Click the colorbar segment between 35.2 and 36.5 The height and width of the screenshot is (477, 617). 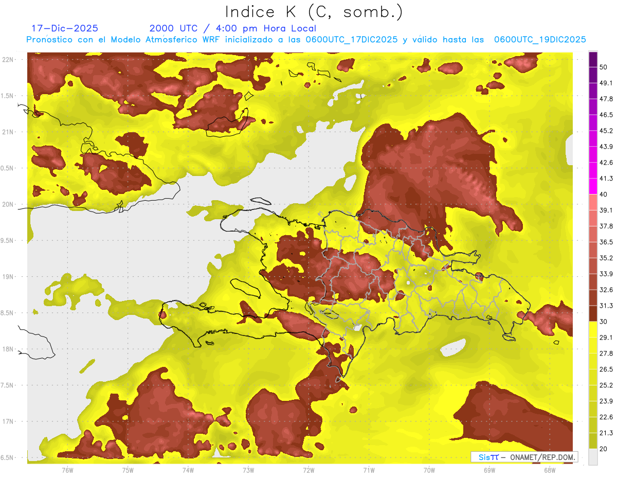593,250
